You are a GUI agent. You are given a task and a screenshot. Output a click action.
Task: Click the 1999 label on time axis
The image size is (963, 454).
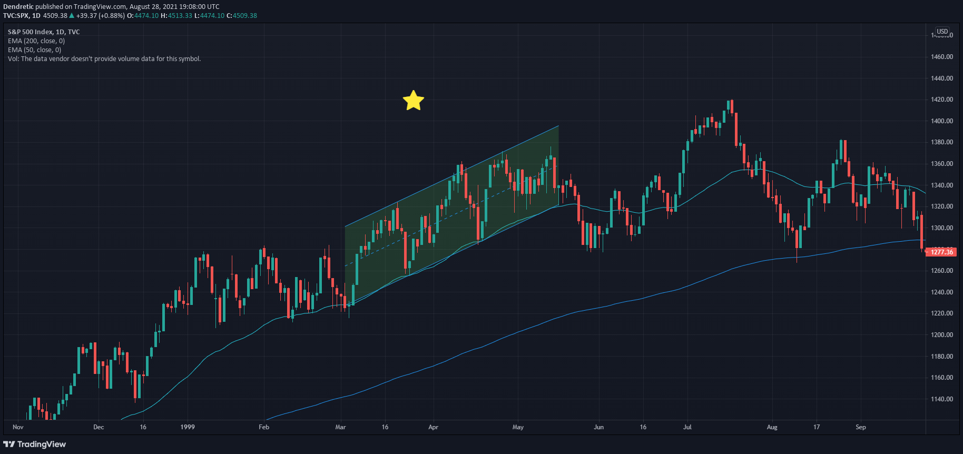(188, 427)
